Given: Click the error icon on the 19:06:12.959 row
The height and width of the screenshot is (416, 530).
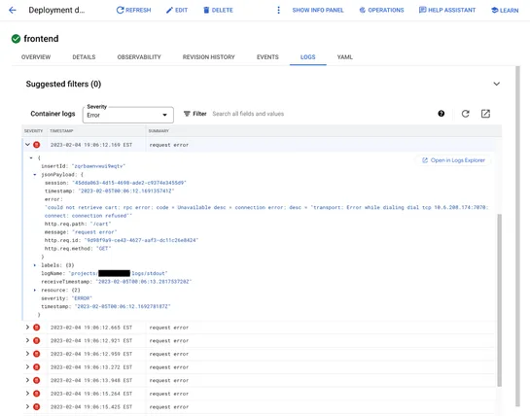Looking at the screenshot, I should [x=37, y=354].
